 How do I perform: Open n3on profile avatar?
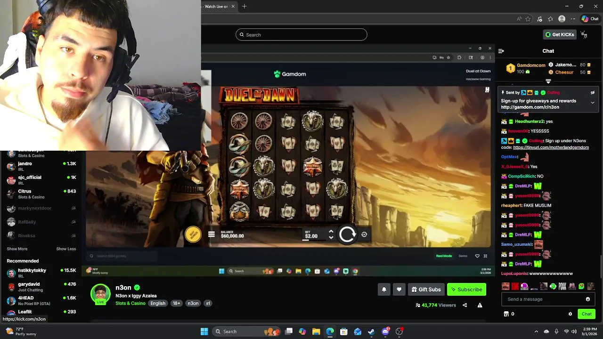(x=100, y=294)
